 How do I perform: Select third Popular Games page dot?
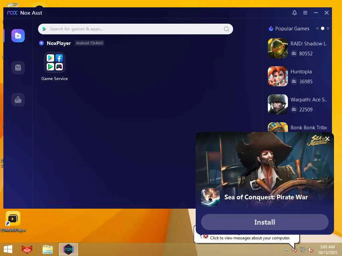(328, 29)
